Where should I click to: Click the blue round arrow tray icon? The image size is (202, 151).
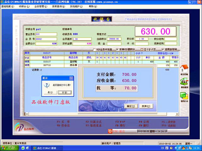tap(176, 148)
